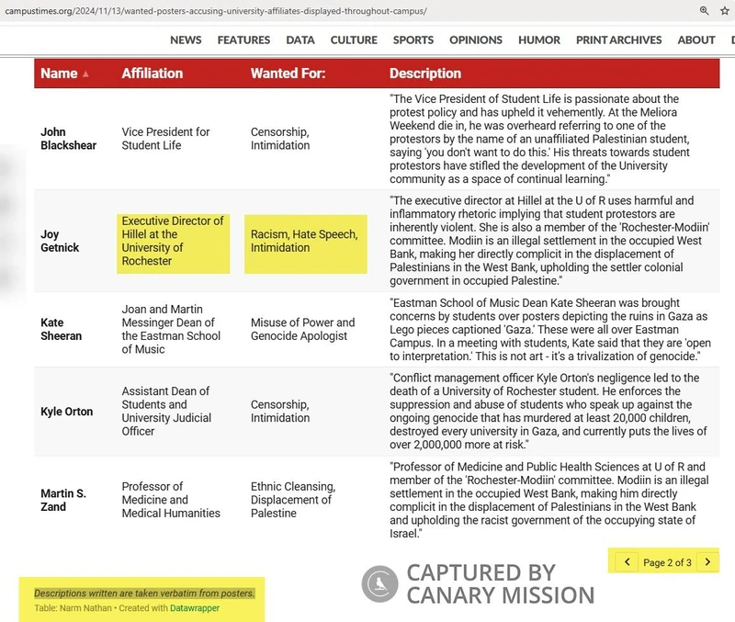Viewport: 735px width, 622px height.
Task: Click 'Racism, Hate Speech, Intimidation' cell
Action: (x=304, y=241)
